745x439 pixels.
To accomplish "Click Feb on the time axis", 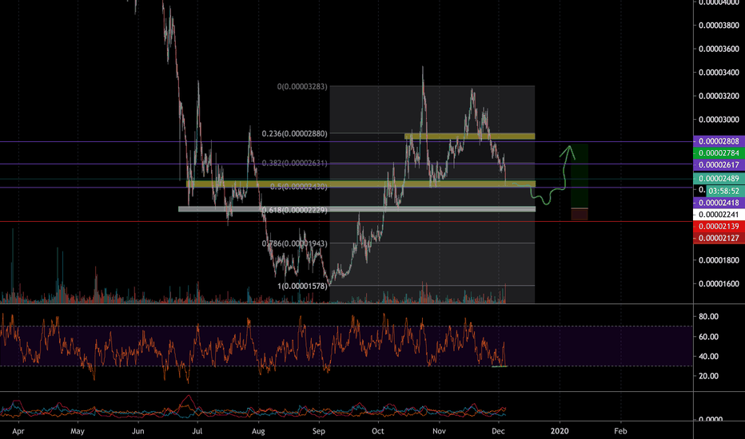I will (620, 431).
